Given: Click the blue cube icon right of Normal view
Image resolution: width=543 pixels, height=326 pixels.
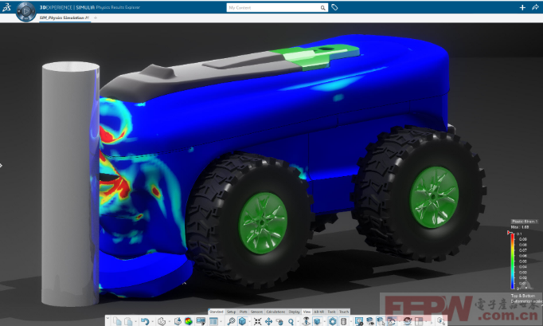Looking at the screenshot, I should [317, 321].
